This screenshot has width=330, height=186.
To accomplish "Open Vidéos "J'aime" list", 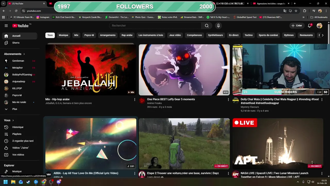I will point(20,148).
